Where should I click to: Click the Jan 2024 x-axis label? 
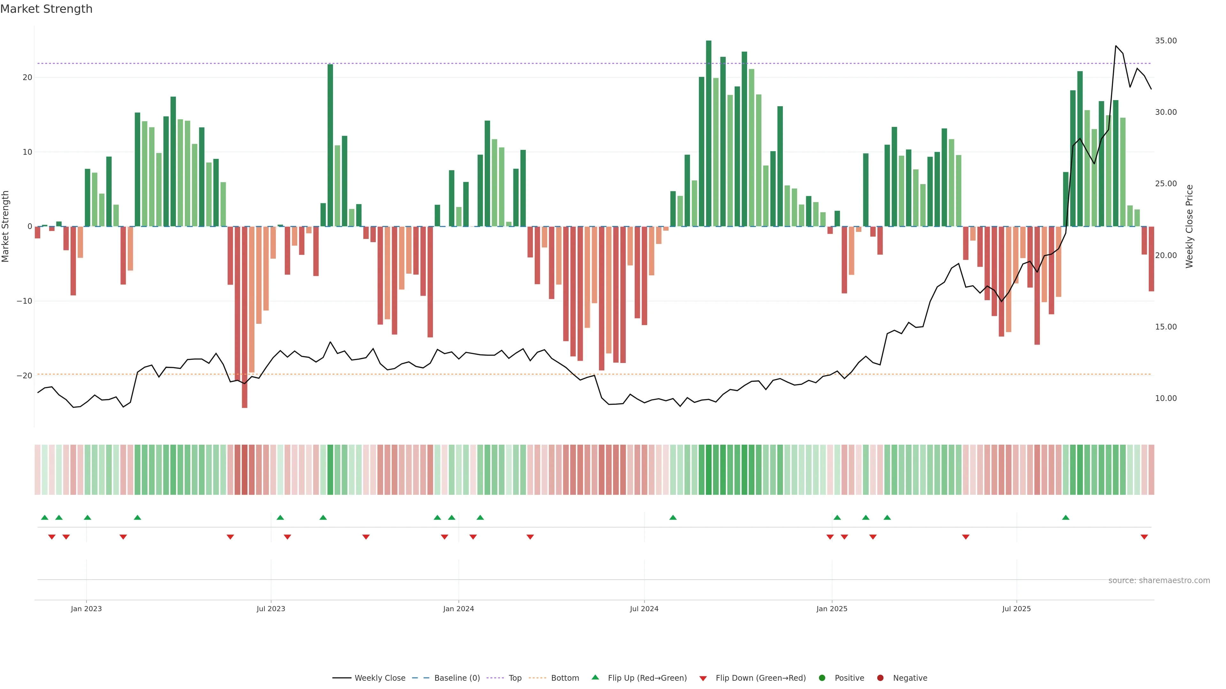(458, 609)
